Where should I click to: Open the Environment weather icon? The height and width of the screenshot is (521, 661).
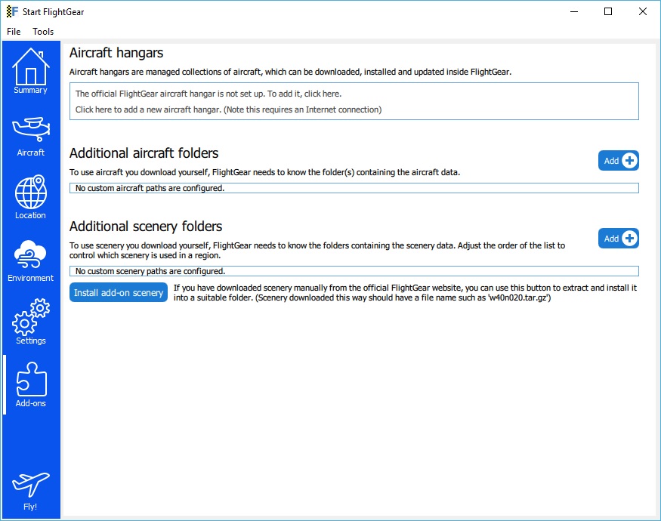click(30, 260)
